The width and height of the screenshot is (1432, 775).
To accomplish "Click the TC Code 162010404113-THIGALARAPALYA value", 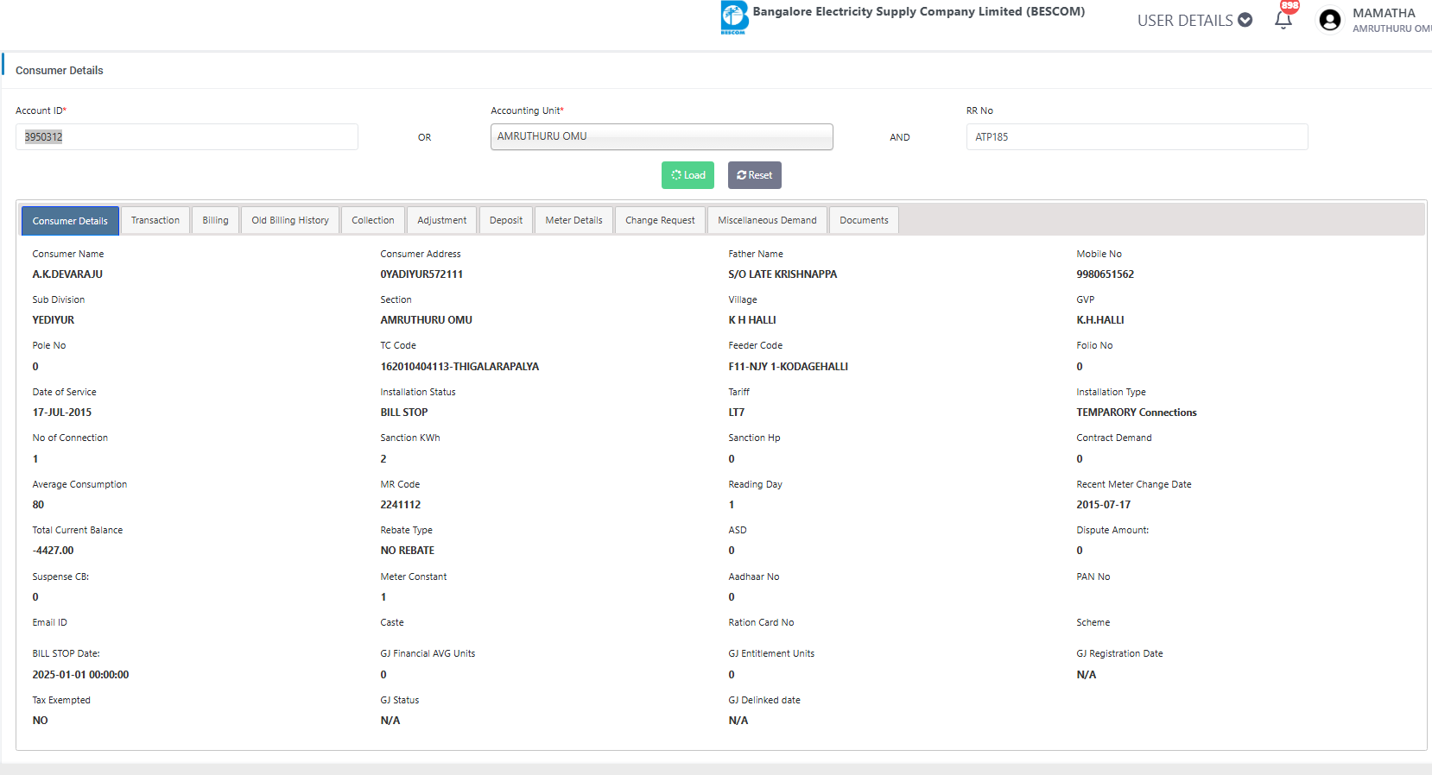I will pyautogui.click(x=459, y=367).
